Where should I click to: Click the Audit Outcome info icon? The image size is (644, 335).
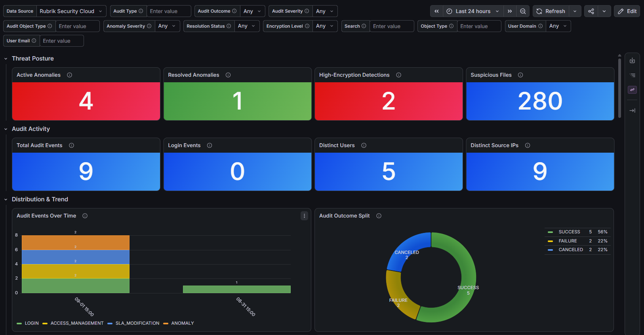[234, 11]
